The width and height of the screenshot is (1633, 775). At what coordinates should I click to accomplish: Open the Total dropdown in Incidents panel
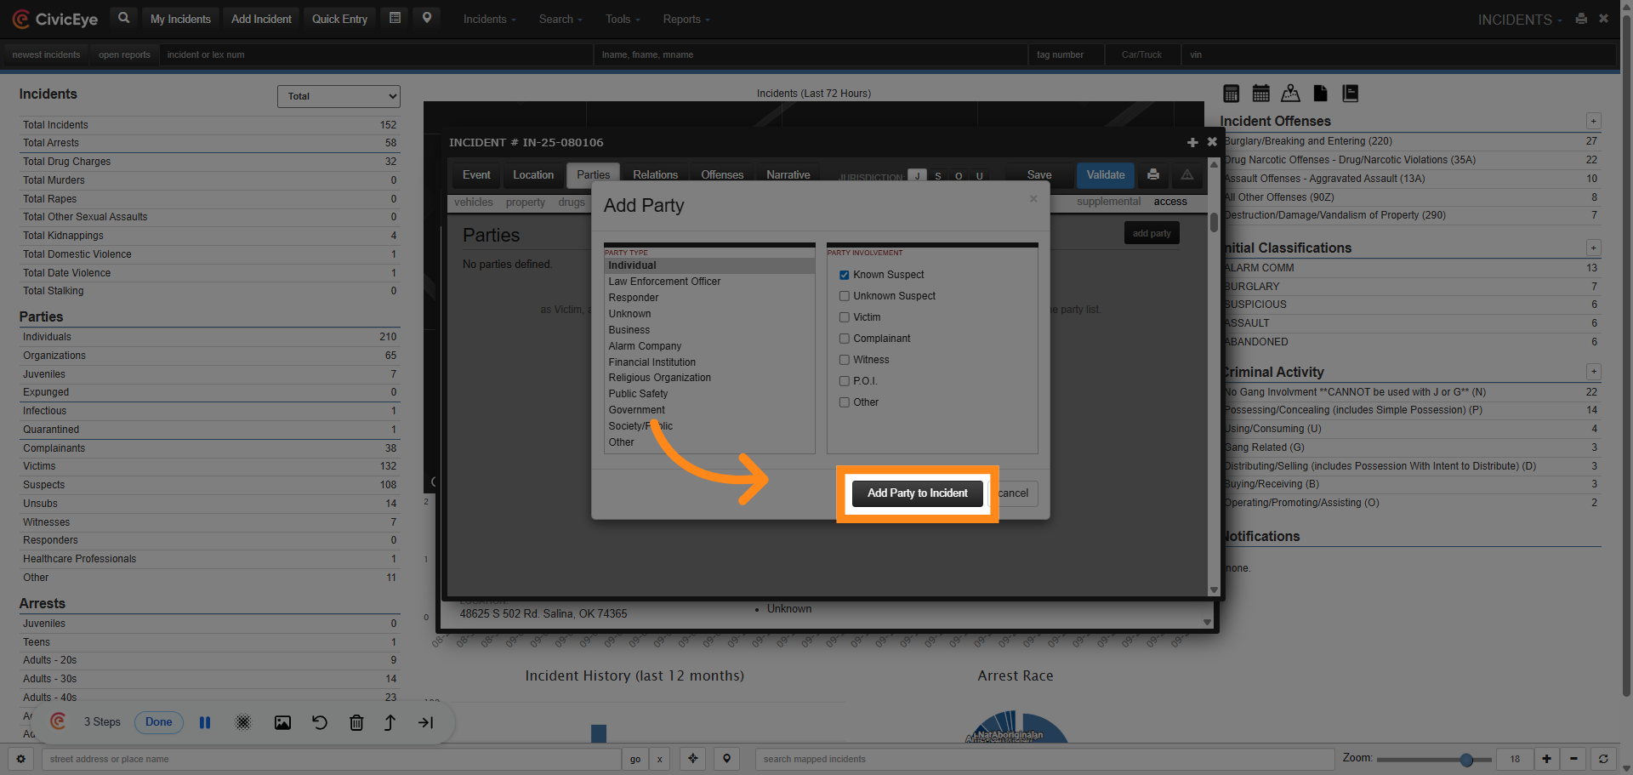click(339, 96)
